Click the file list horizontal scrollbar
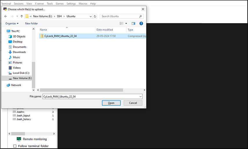This screenshot has width=248, height=149. pos(82,90)
